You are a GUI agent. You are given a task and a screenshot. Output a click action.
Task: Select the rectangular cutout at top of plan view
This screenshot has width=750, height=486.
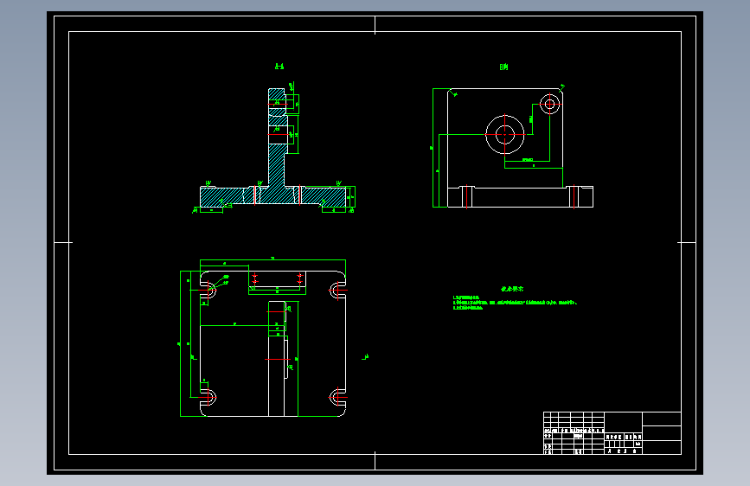[x=277, y=279]
